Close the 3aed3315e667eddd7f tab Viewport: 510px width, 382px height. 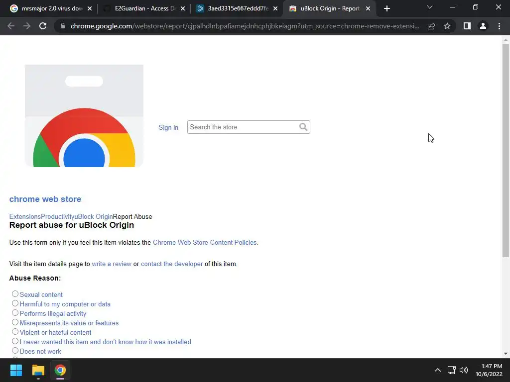(x=275, y=9)
